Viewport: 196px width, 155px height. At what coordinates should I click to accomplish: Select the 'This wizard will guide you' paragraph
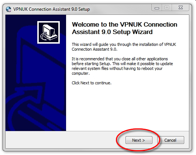(x=124, y=47)
